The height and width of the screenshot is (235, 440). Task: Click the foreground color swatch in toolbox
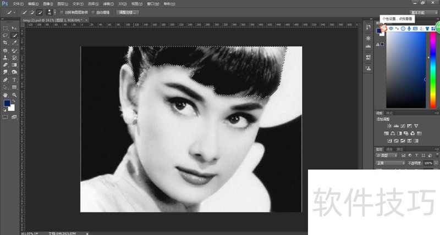7,103
